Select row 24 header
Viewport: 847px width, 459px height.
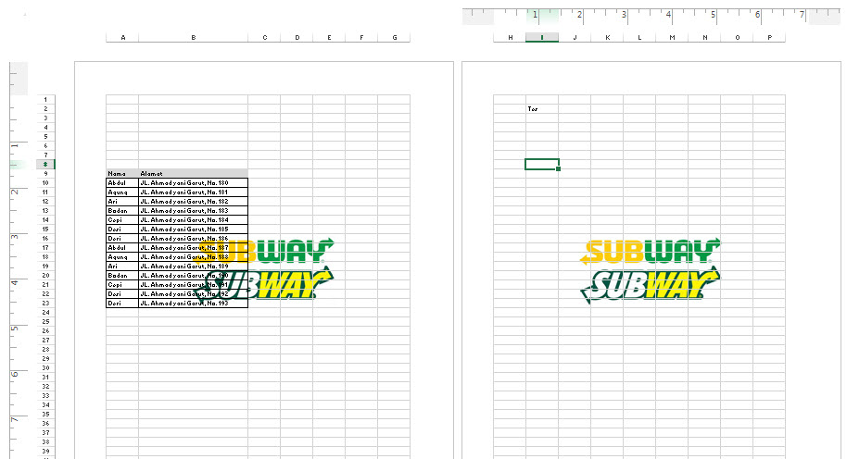(46, 312)
